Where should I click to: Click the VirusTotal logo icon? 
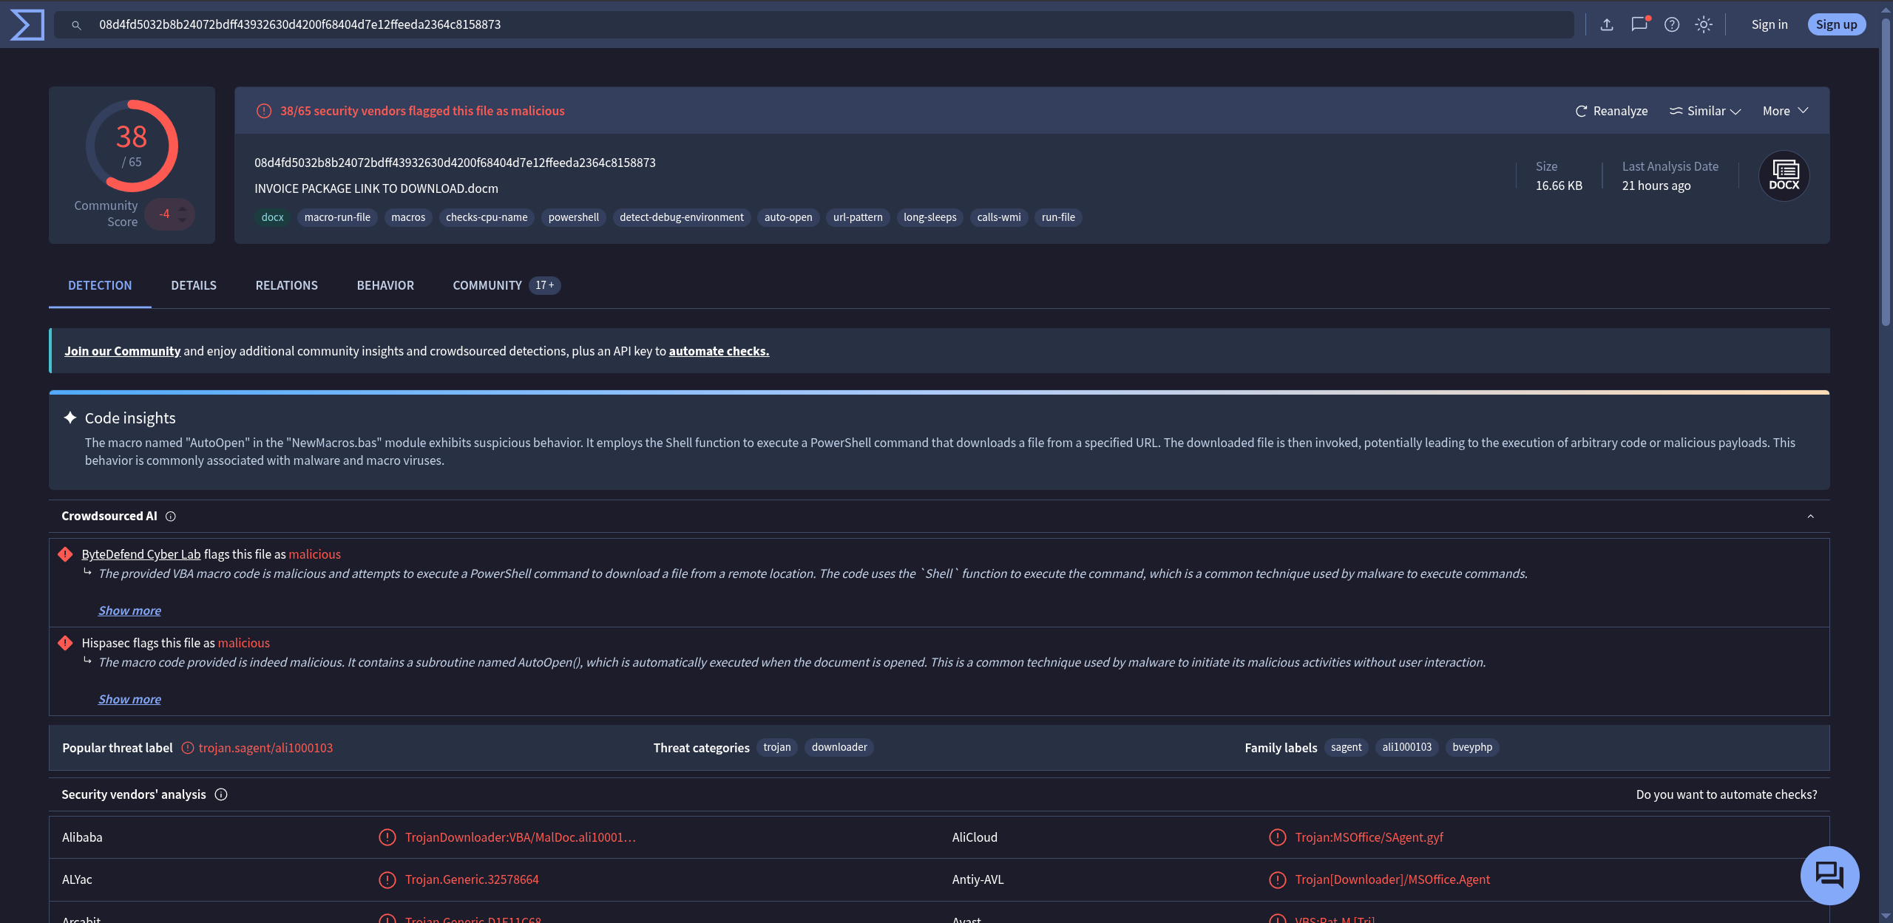click(27, 24)
